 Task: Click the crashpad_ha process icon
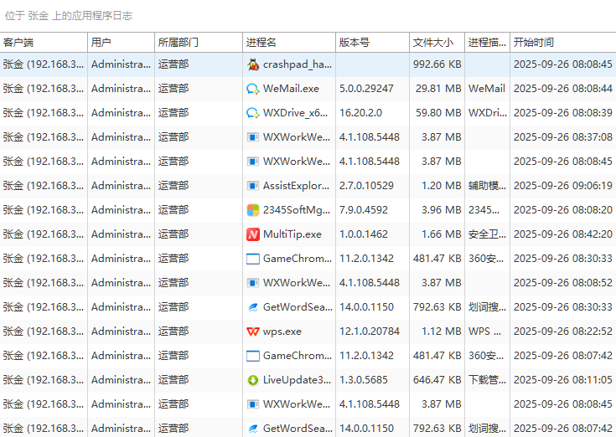click(x=253, y=64)
